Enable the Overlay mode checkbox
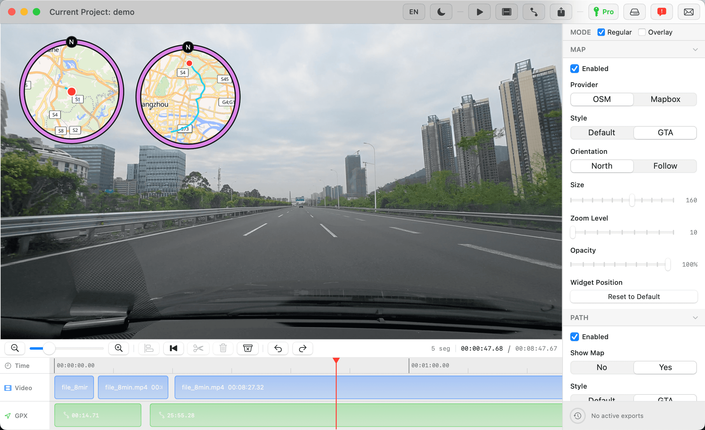705x430 pixels. [642, 32]
